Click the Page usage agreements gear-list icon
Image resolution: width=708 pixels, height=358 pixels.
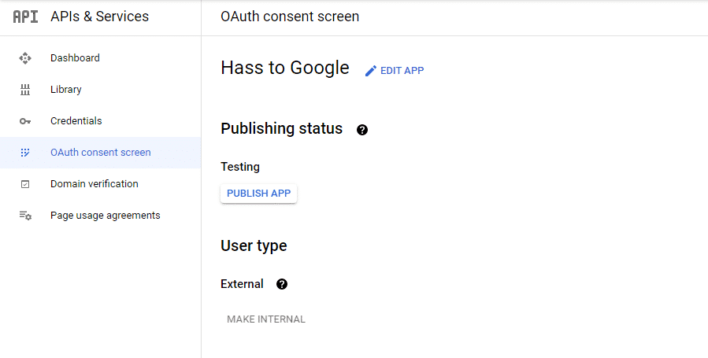(25, 216)
